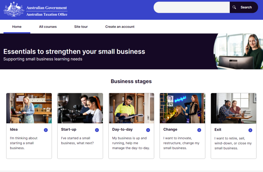
Task: Switch to the All courses tab
Action: (x=48, y=27)
